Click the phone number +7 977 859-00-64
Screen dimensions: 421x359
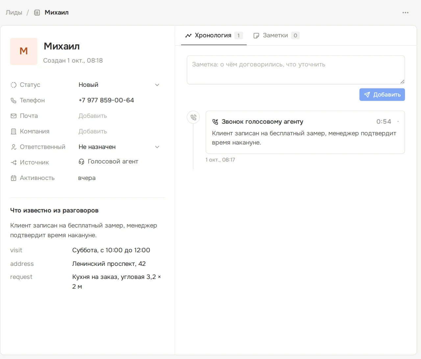tap(106, 100)
